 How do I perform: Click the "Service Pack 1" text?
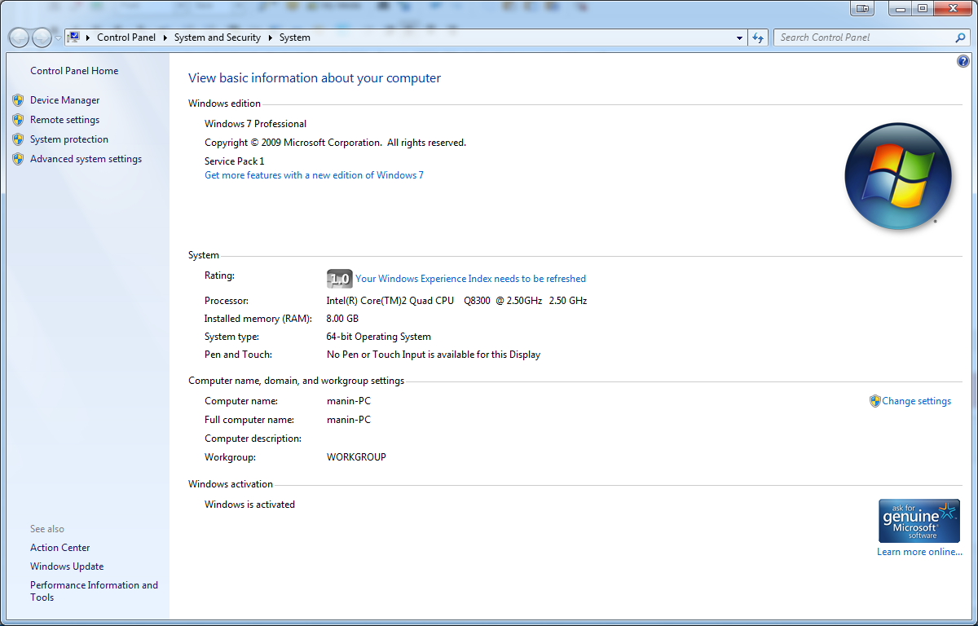pyautogui.click(x=235, y=161)
